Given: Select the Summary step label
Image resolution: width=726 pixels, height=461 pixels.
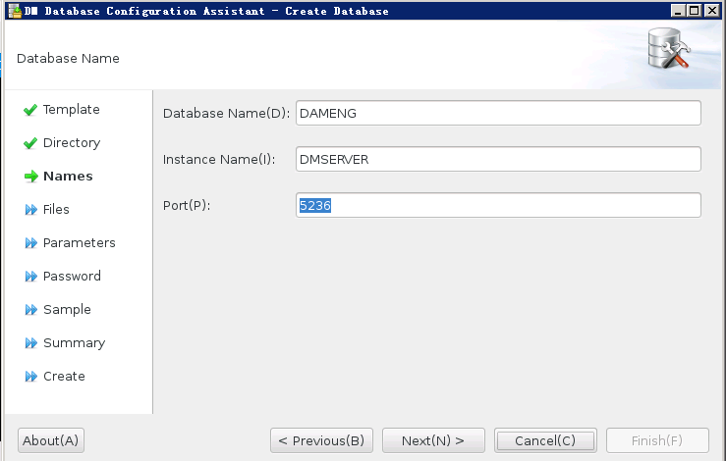Looking at the screenshot, I should [74, 342].
